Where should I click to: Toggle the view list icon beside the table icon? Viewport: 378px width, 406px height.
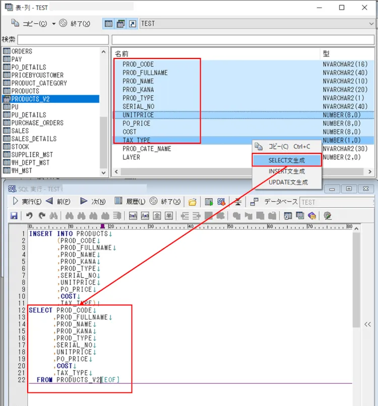tap(120, 24)
